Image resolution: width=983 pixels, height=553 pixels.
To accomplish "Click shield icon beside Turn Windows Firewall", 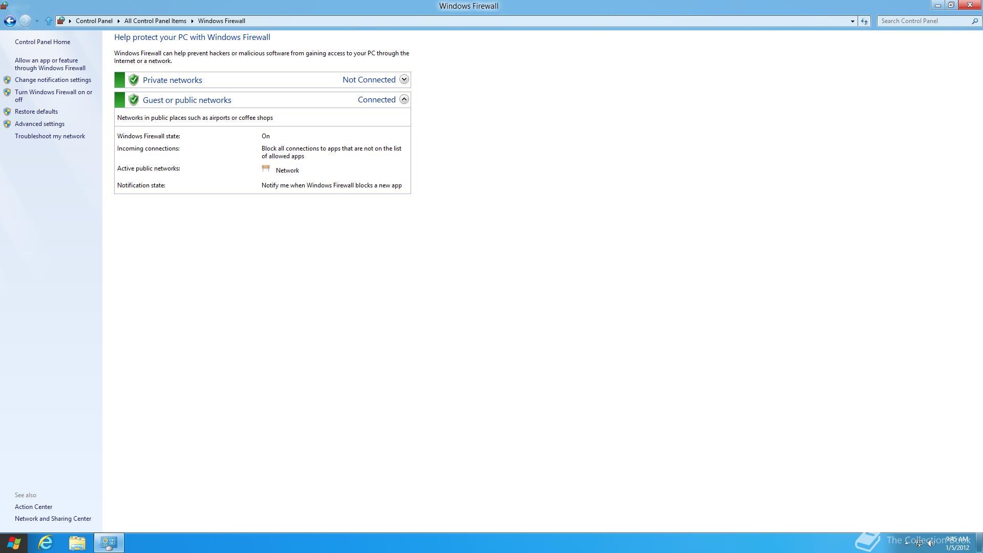I will (x=7, y=92).
